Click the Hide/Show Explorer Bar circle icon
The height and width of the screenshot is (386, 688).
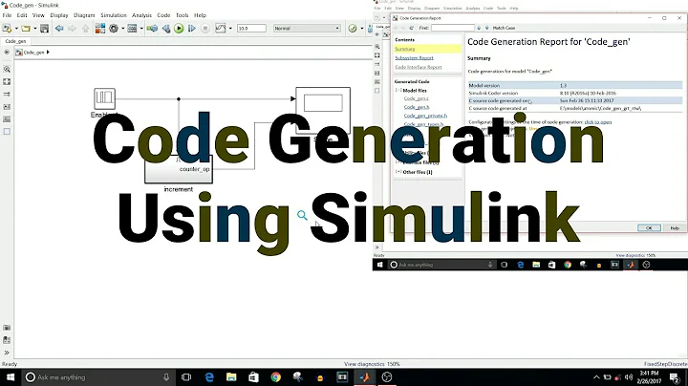[7, 53]
